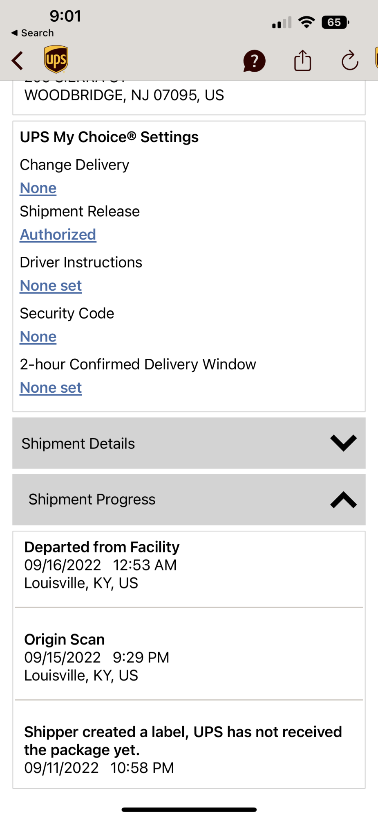Edit Driver Instructions "None set" link
378x819 pixels.
click(x=51, y=286)
